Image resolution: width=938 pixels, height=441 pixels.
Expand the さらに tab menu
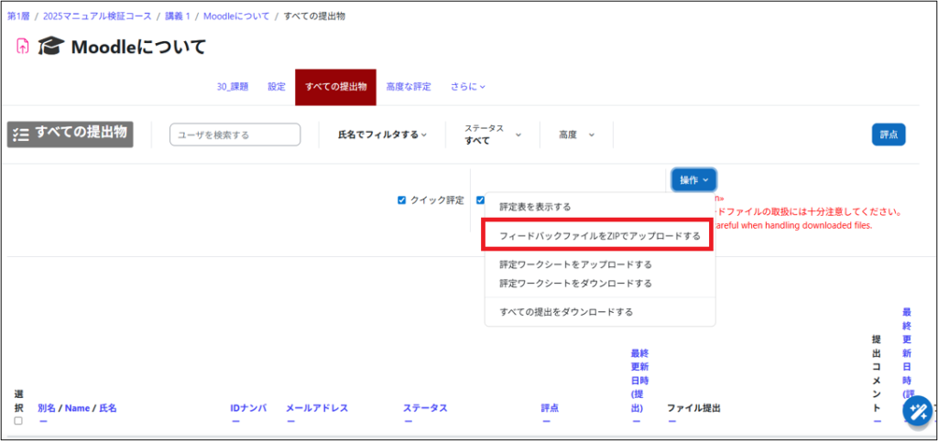click(468, 87)
